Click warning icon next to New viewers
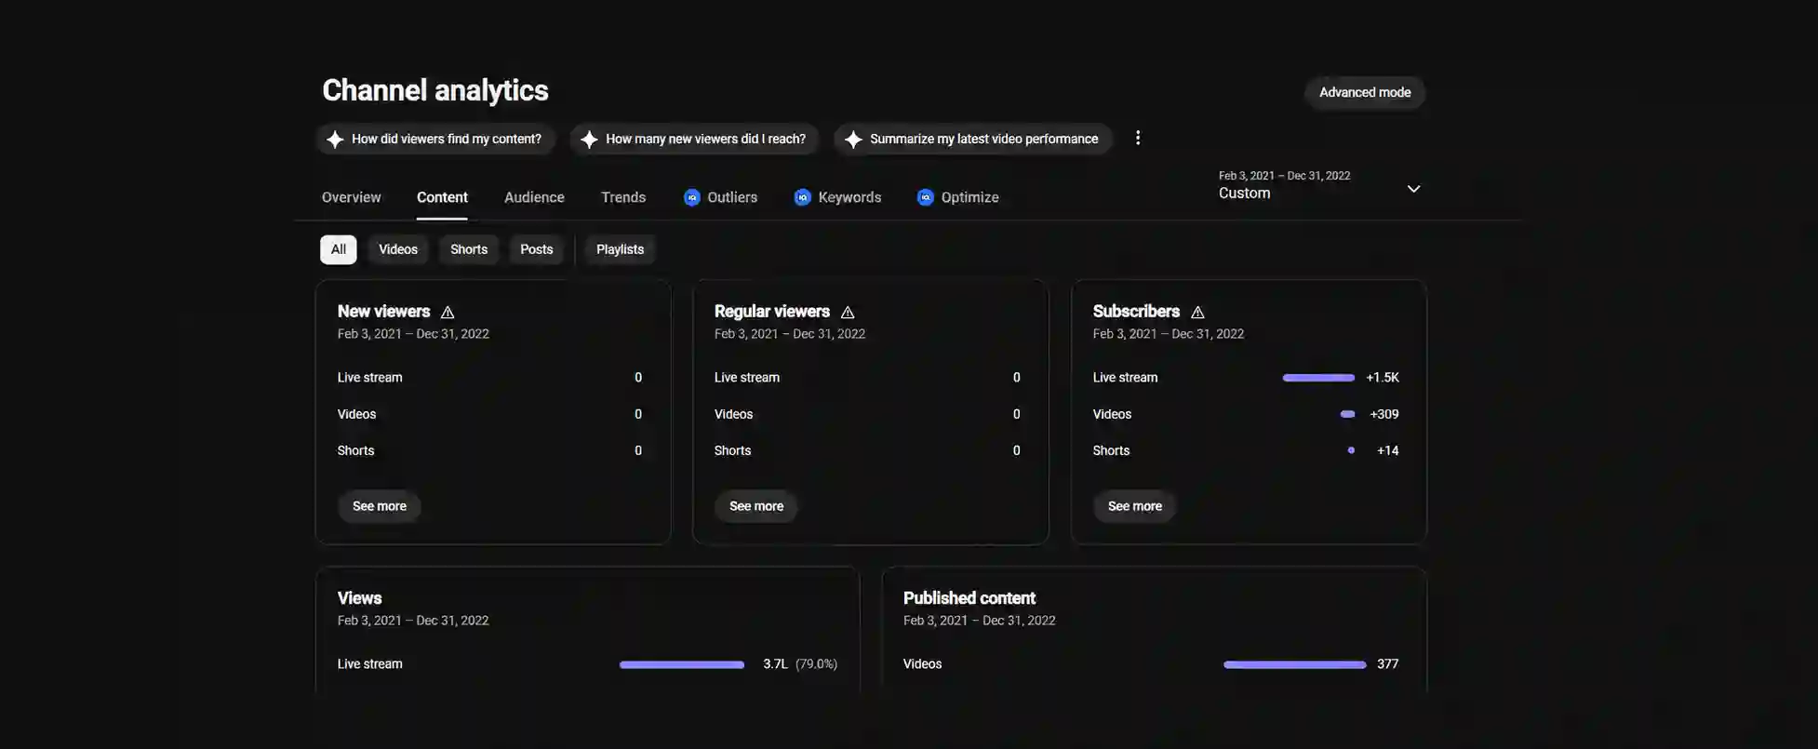 (x=448, y=312)
